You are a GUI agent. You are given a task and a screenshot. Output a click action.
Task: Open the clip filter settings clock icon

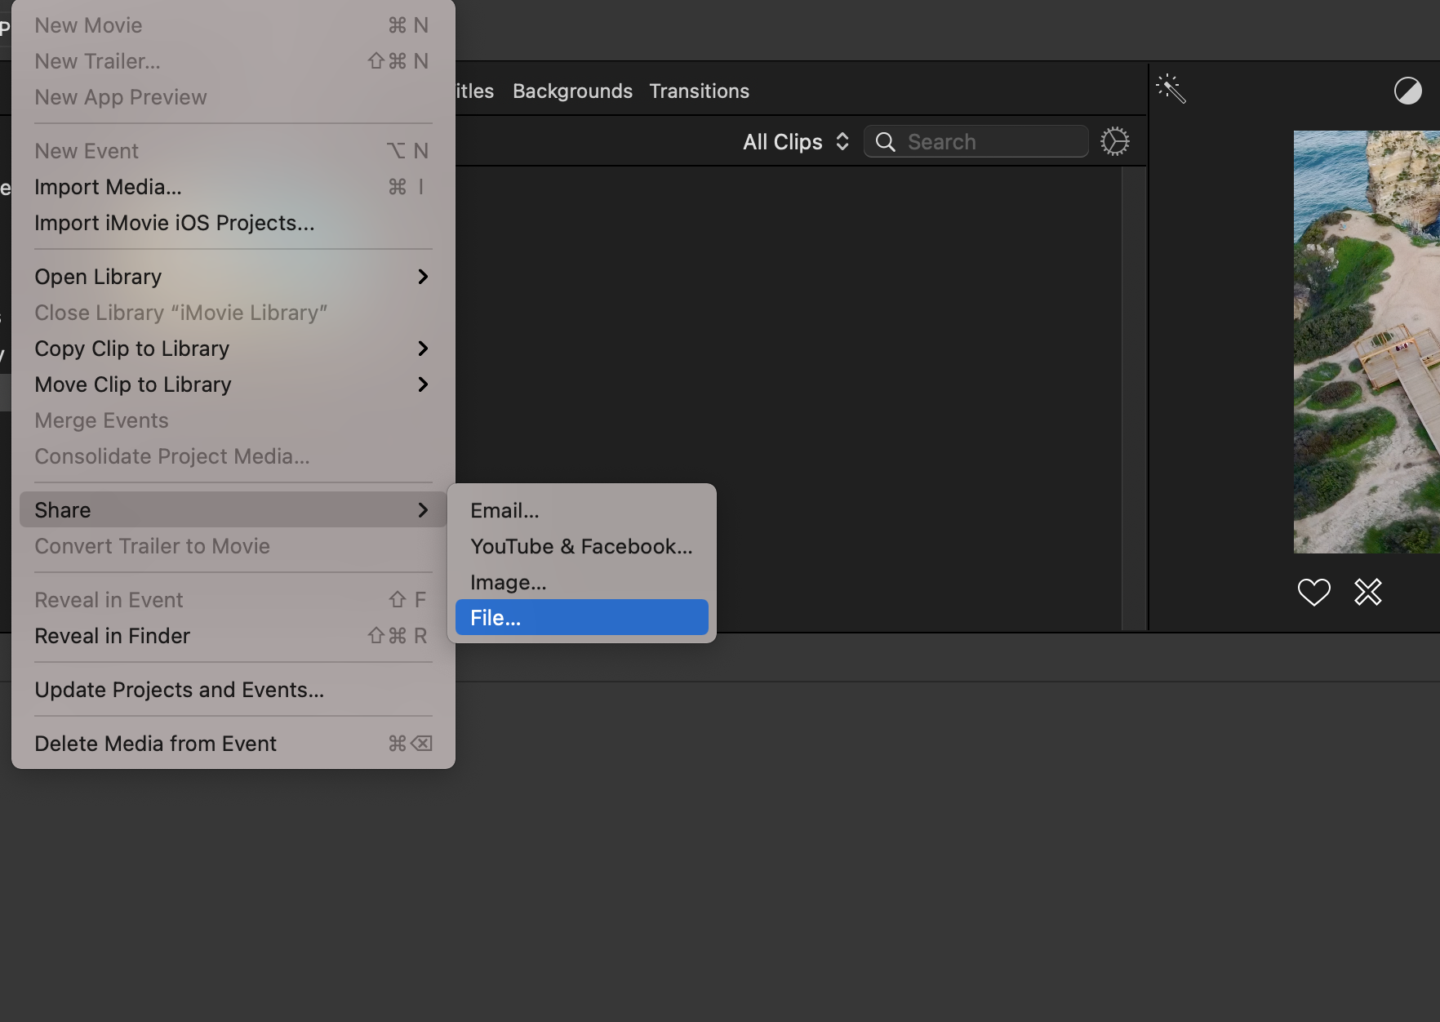tap(1115, 141)
